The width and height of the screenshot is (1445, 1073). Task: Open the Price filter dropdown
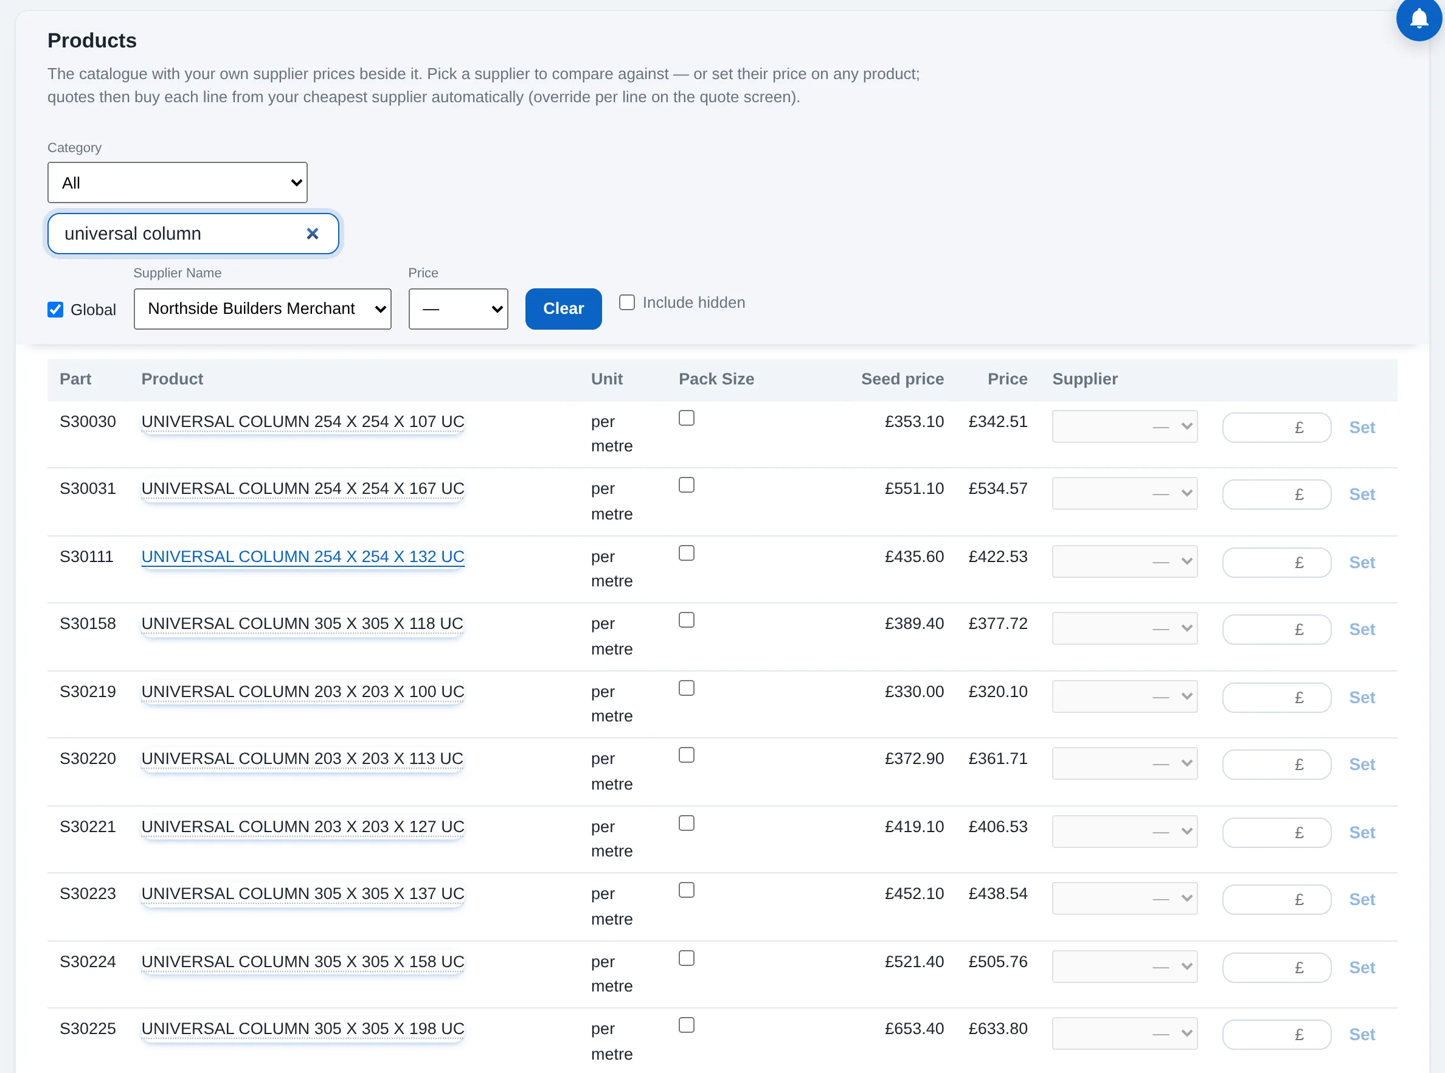click(x=458, y=309)
